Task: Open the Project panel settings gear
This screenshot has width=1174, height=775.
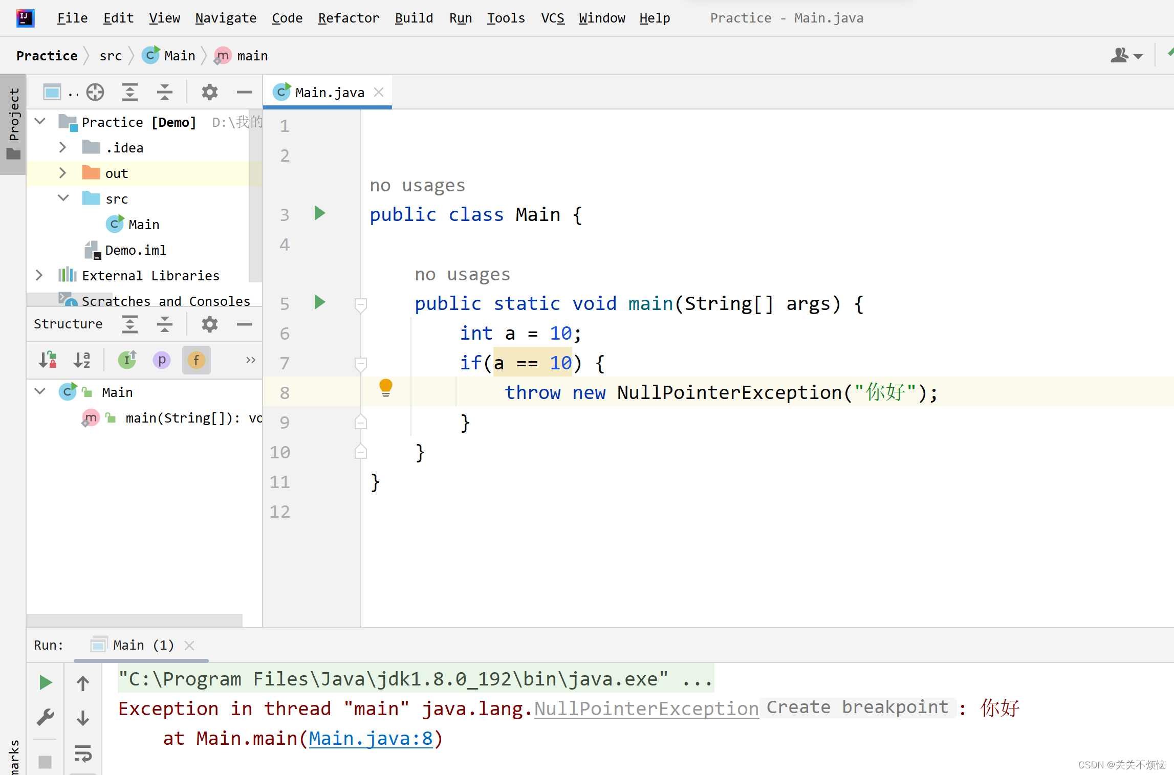Action: pos(209,92)
